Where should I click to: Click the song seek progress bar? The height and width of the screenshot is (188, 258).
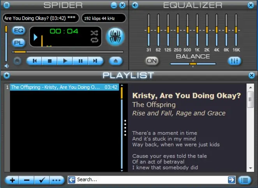pos(68,52)
